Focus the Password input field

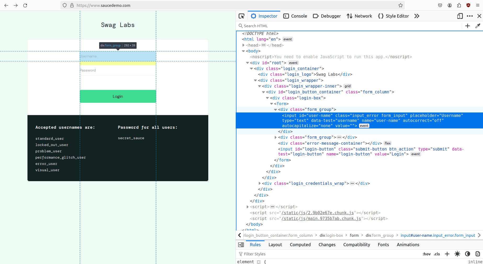[x=118, y=70]
